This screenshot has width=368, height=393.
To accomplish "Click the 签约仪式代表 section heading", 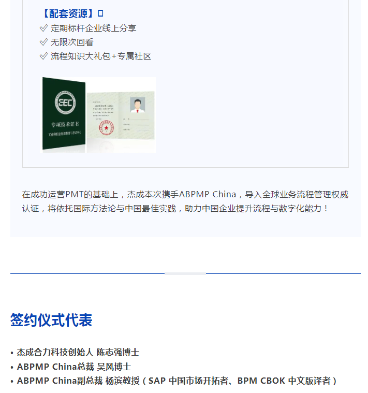I will pos(51,320).
